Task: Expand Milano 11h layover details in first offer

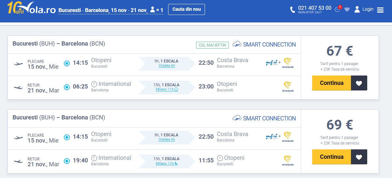Action: 167,89
